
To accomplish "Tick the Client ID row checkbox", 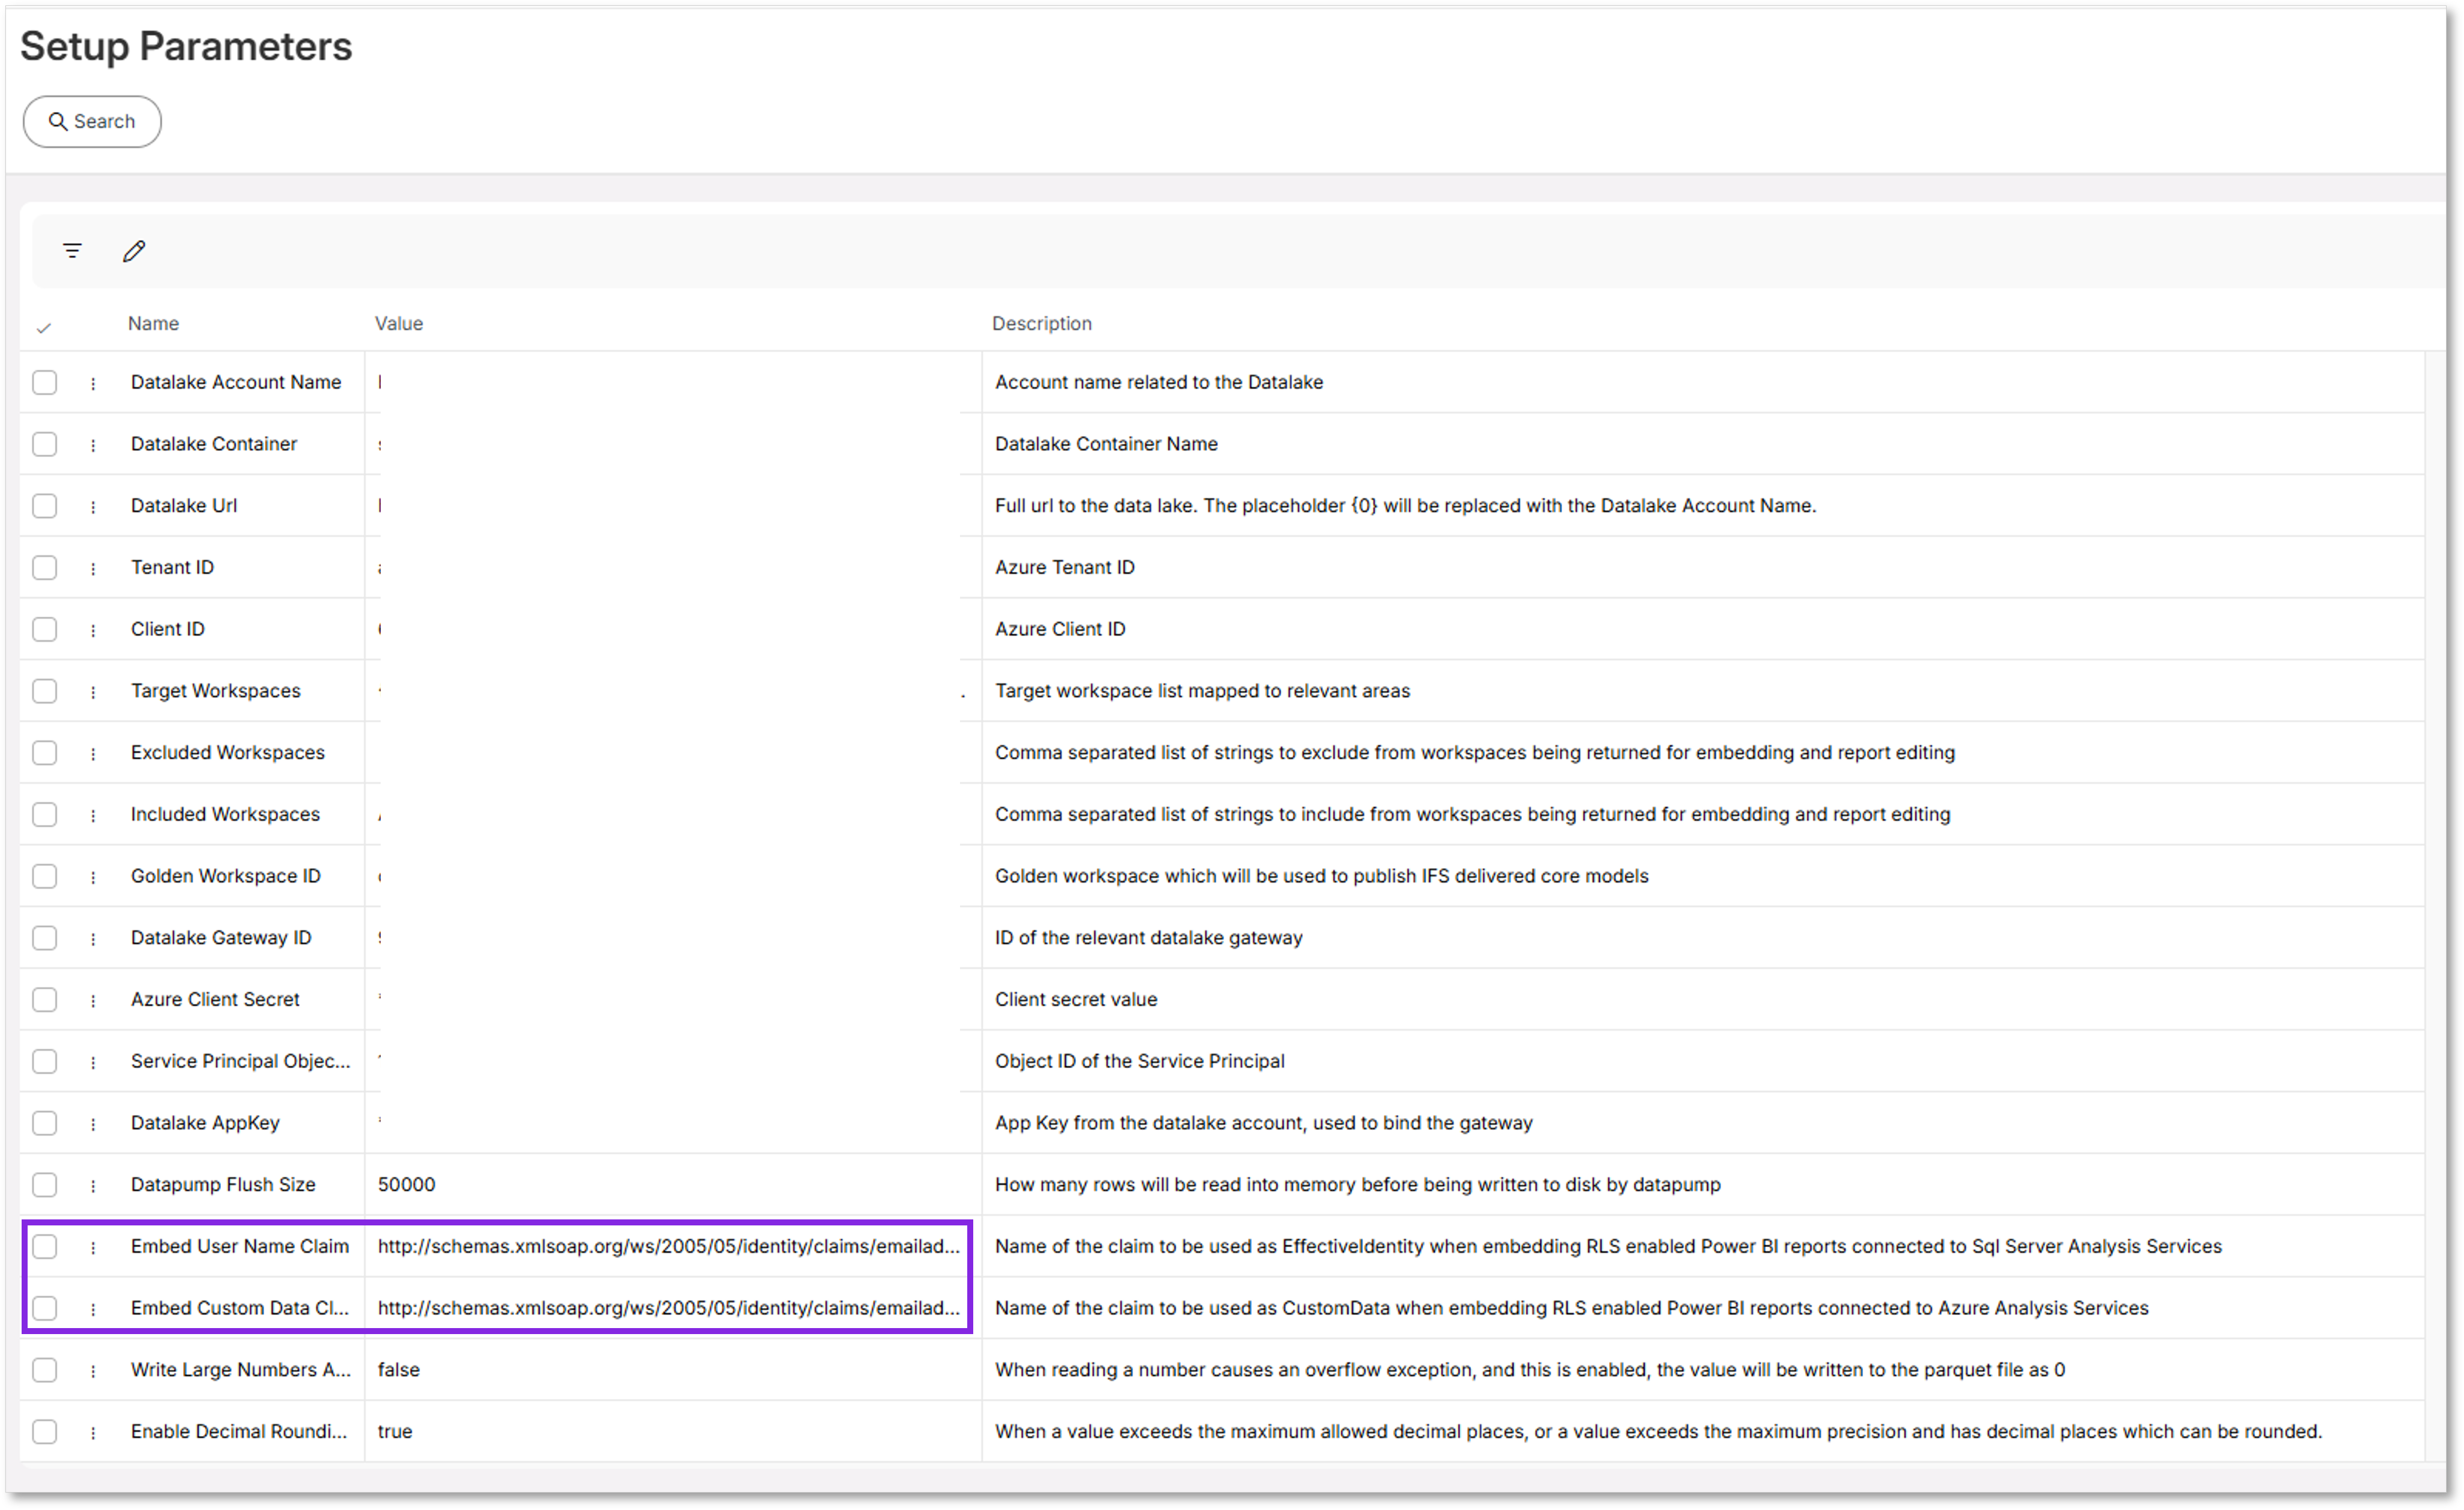I will coord(44,629).
